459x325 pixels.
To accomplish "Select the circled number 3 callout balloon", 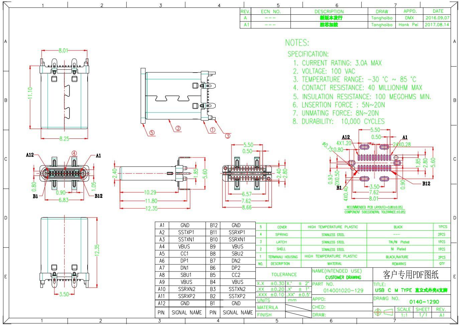I will pyautogui.click(x=228, y=136).
